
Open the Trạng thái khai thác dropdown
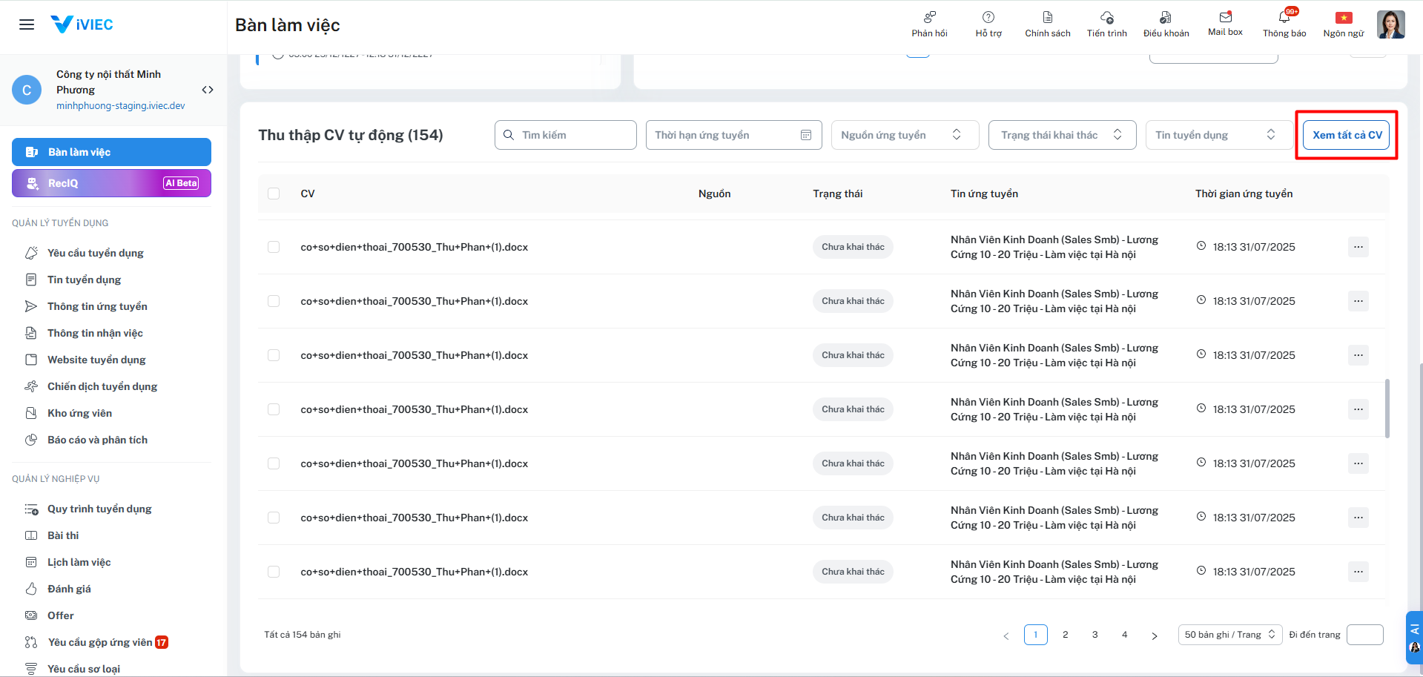1062,135
